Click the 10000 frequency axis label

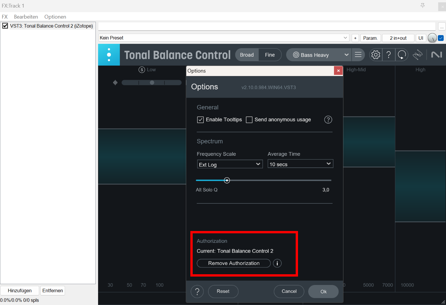coord(407,285)
